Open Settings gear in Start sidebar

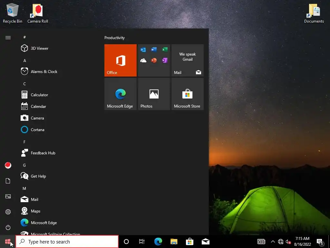click(x=8, y=212)
